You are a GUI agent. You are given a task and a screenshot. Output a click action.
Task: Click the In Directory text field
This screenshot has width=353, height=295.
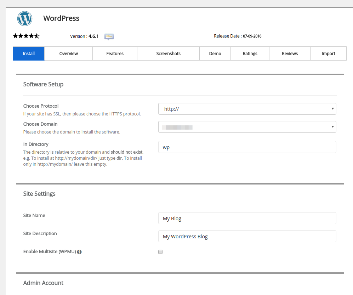click(247, 147)
